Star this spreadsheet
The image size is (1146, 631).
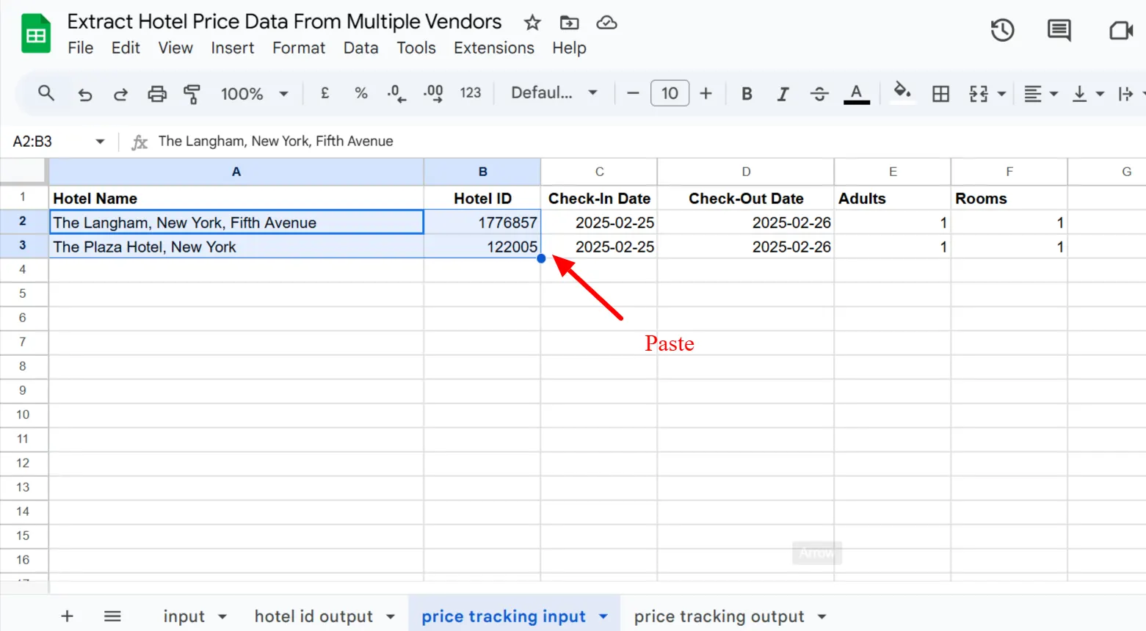tap(532, 23)
